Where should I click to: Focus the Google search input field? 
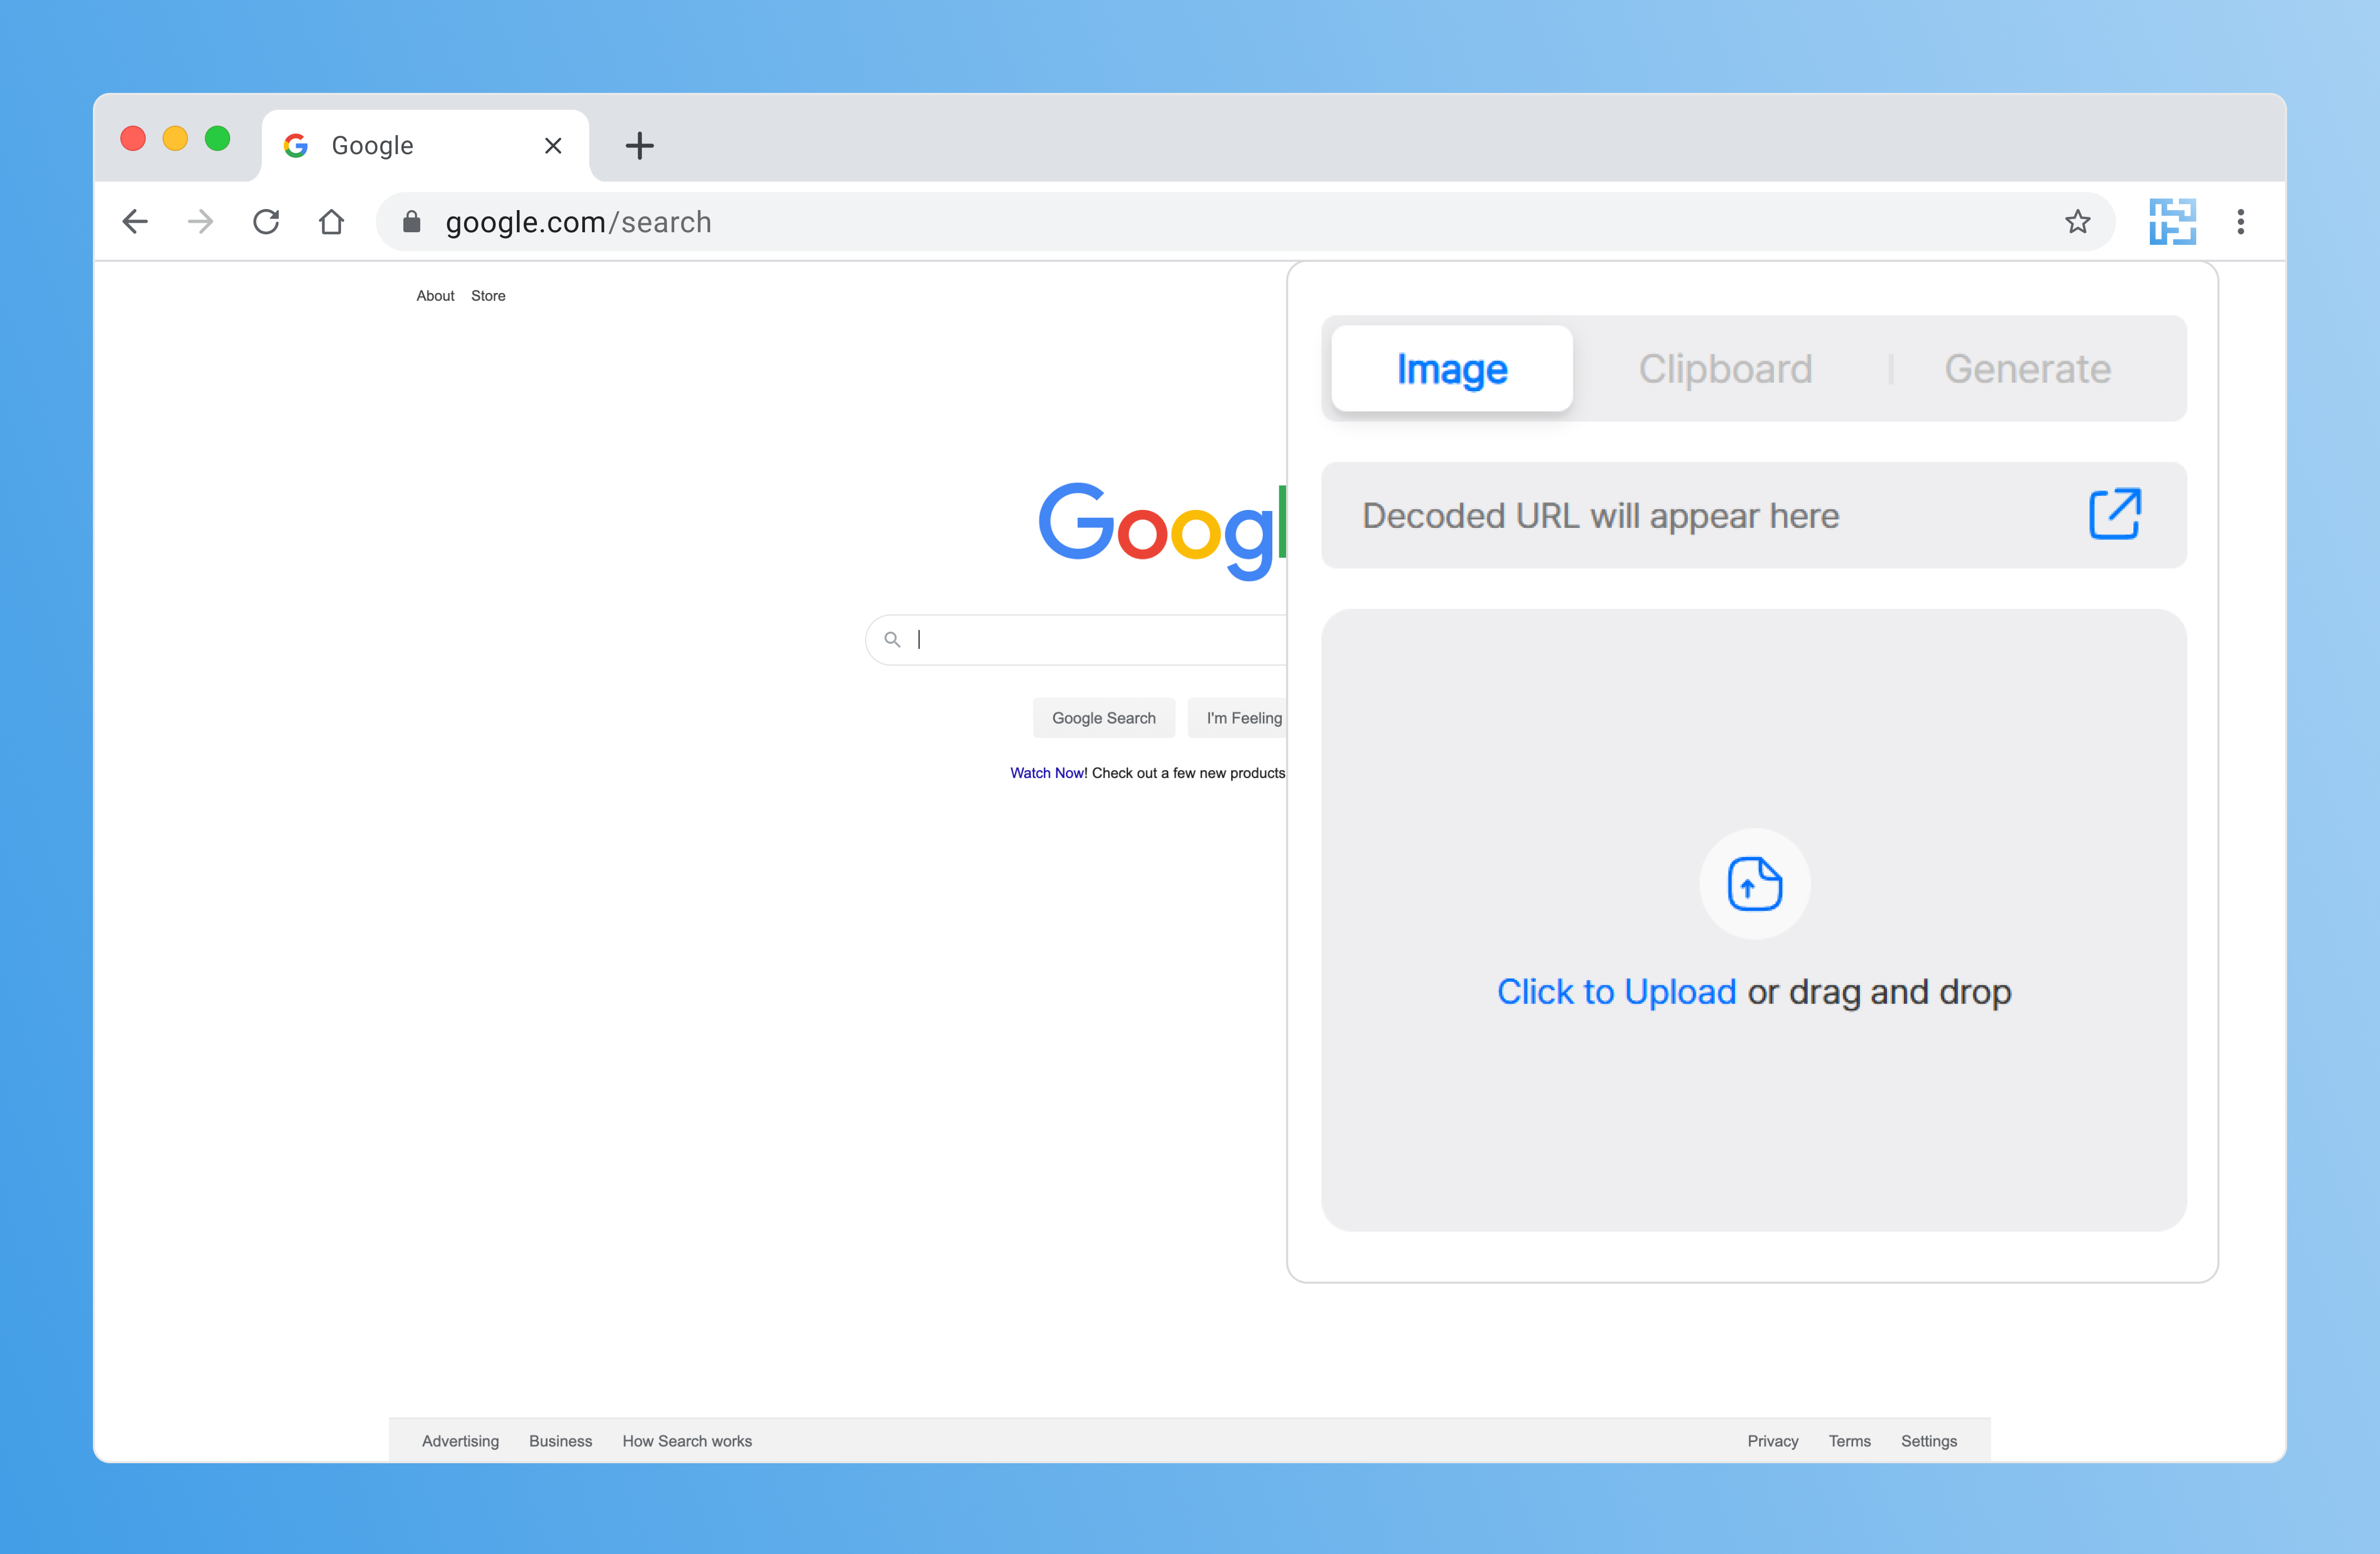1076,640
